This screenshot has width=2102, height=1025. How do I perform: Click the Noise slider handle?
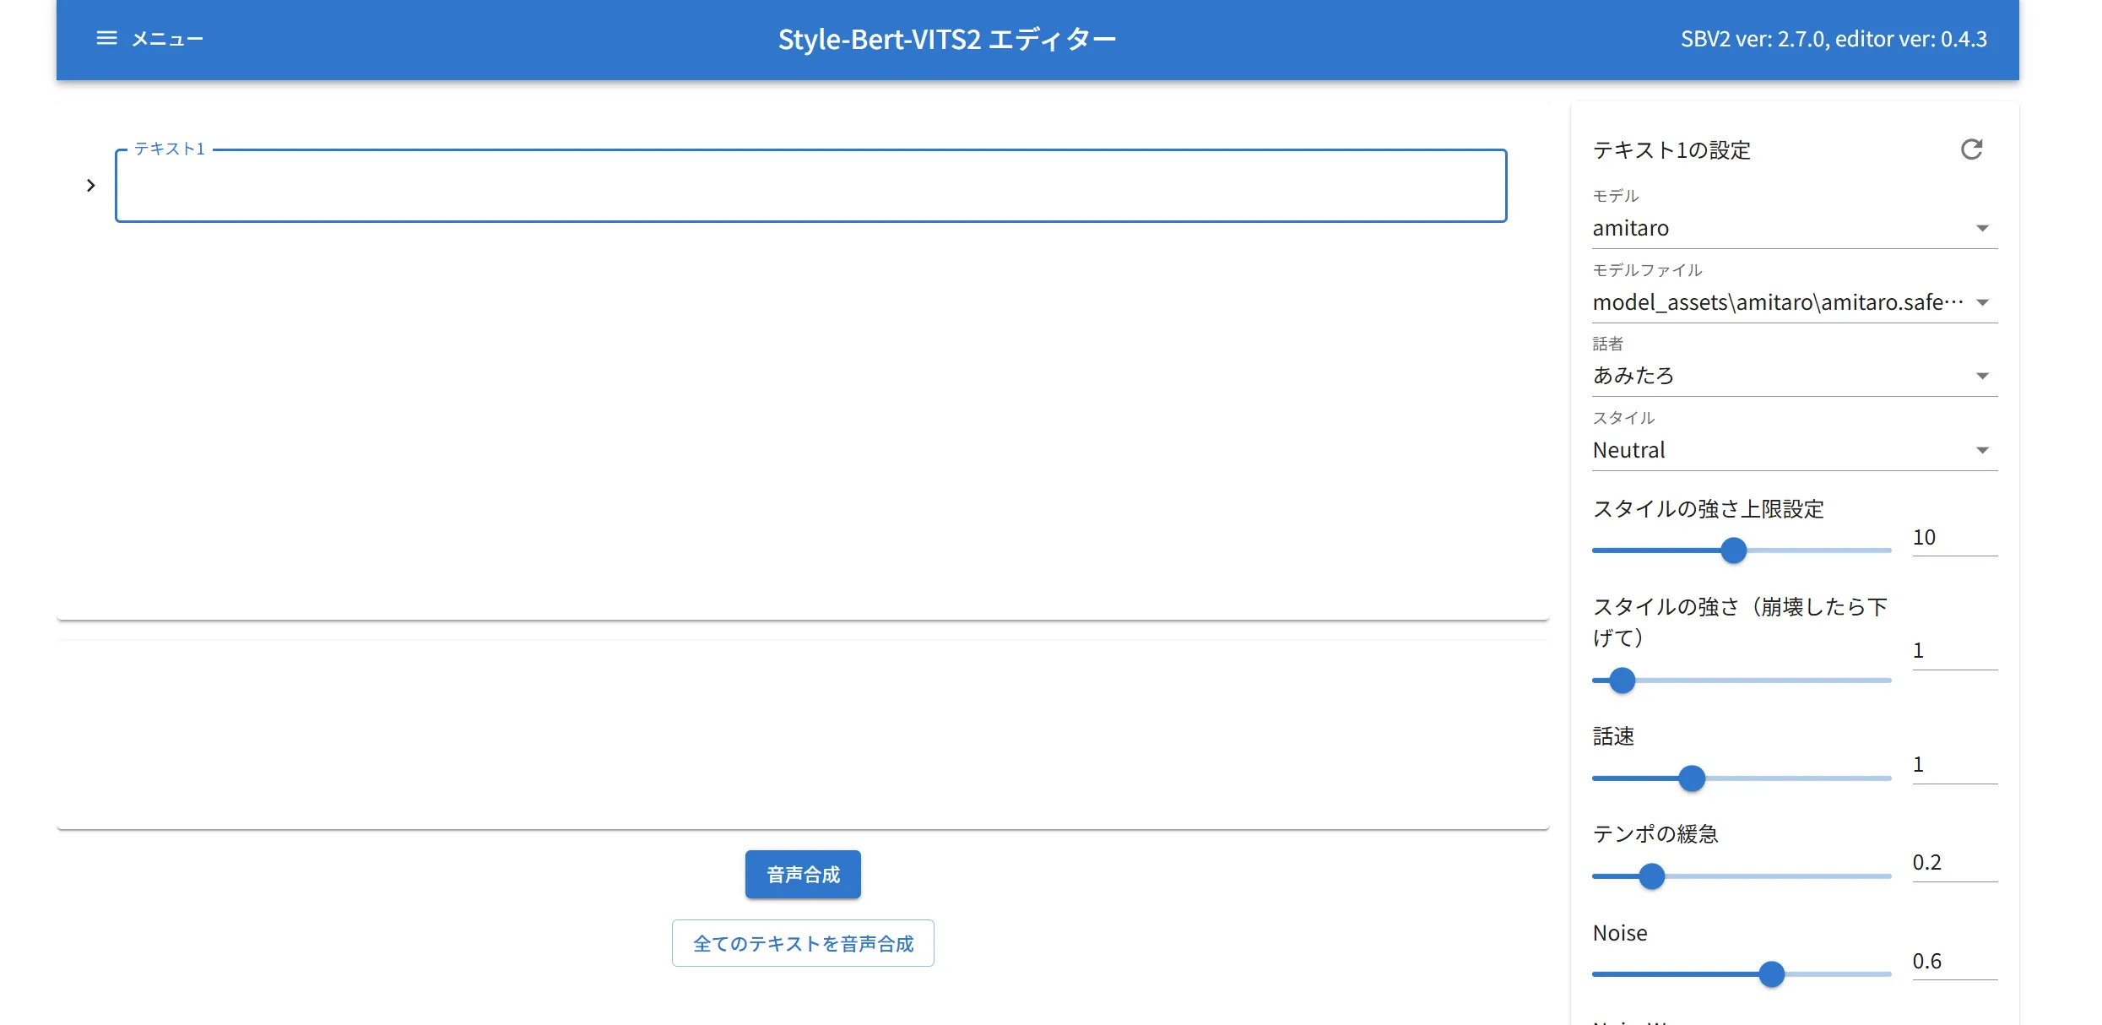click(1771, 974)
